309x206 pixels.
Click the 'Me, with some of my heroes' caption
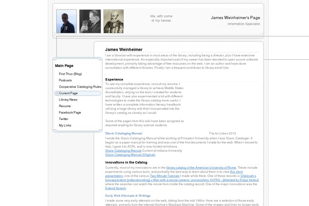(161, 19)
